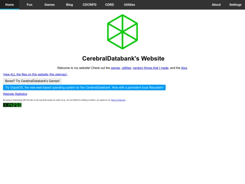Select Blog in the top navbar
Screen dimensions: 245x184
[x=69, y=5]
